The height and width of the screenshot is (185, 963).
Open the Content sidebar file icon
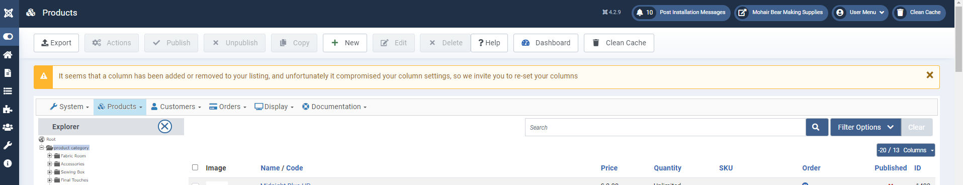(x=8, y=73)
